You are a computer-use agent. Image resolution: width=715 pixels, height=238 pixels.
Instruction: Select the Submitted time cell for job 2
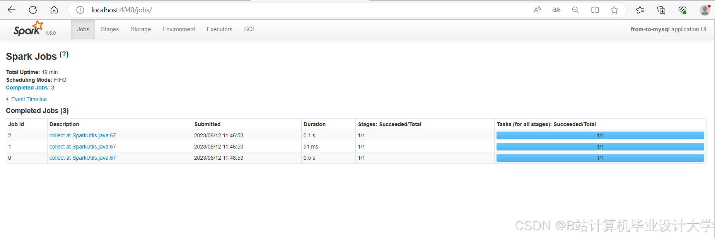point(247,135)
